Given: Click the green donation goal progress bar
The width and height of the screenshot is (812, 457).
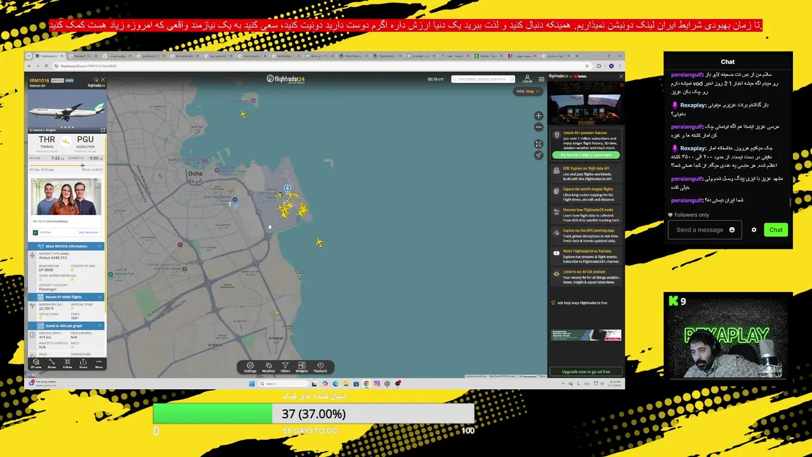Looking at the screenshot, I should 213,414.
